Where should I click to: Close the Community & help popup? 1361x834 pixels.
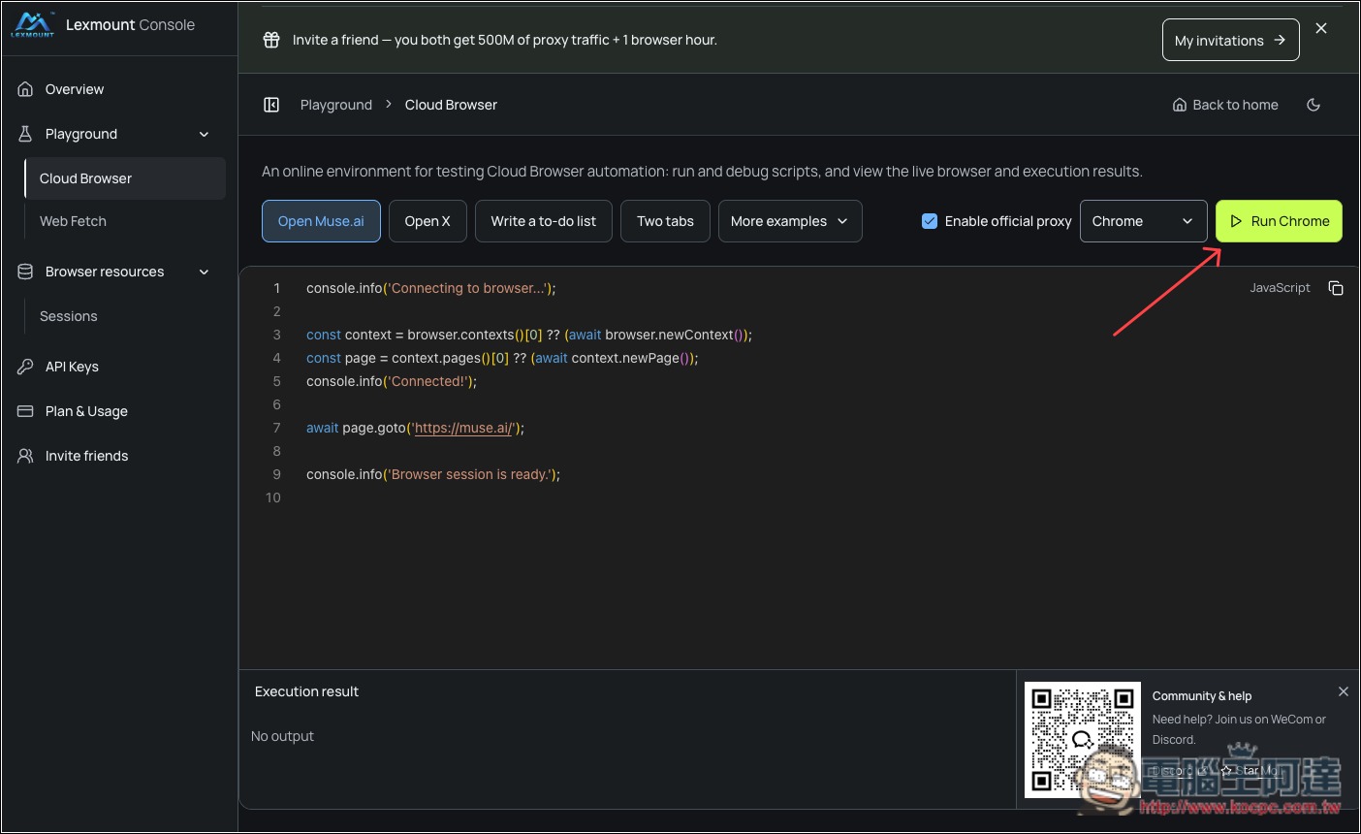pyautogui.click(x=1343, y=691)
